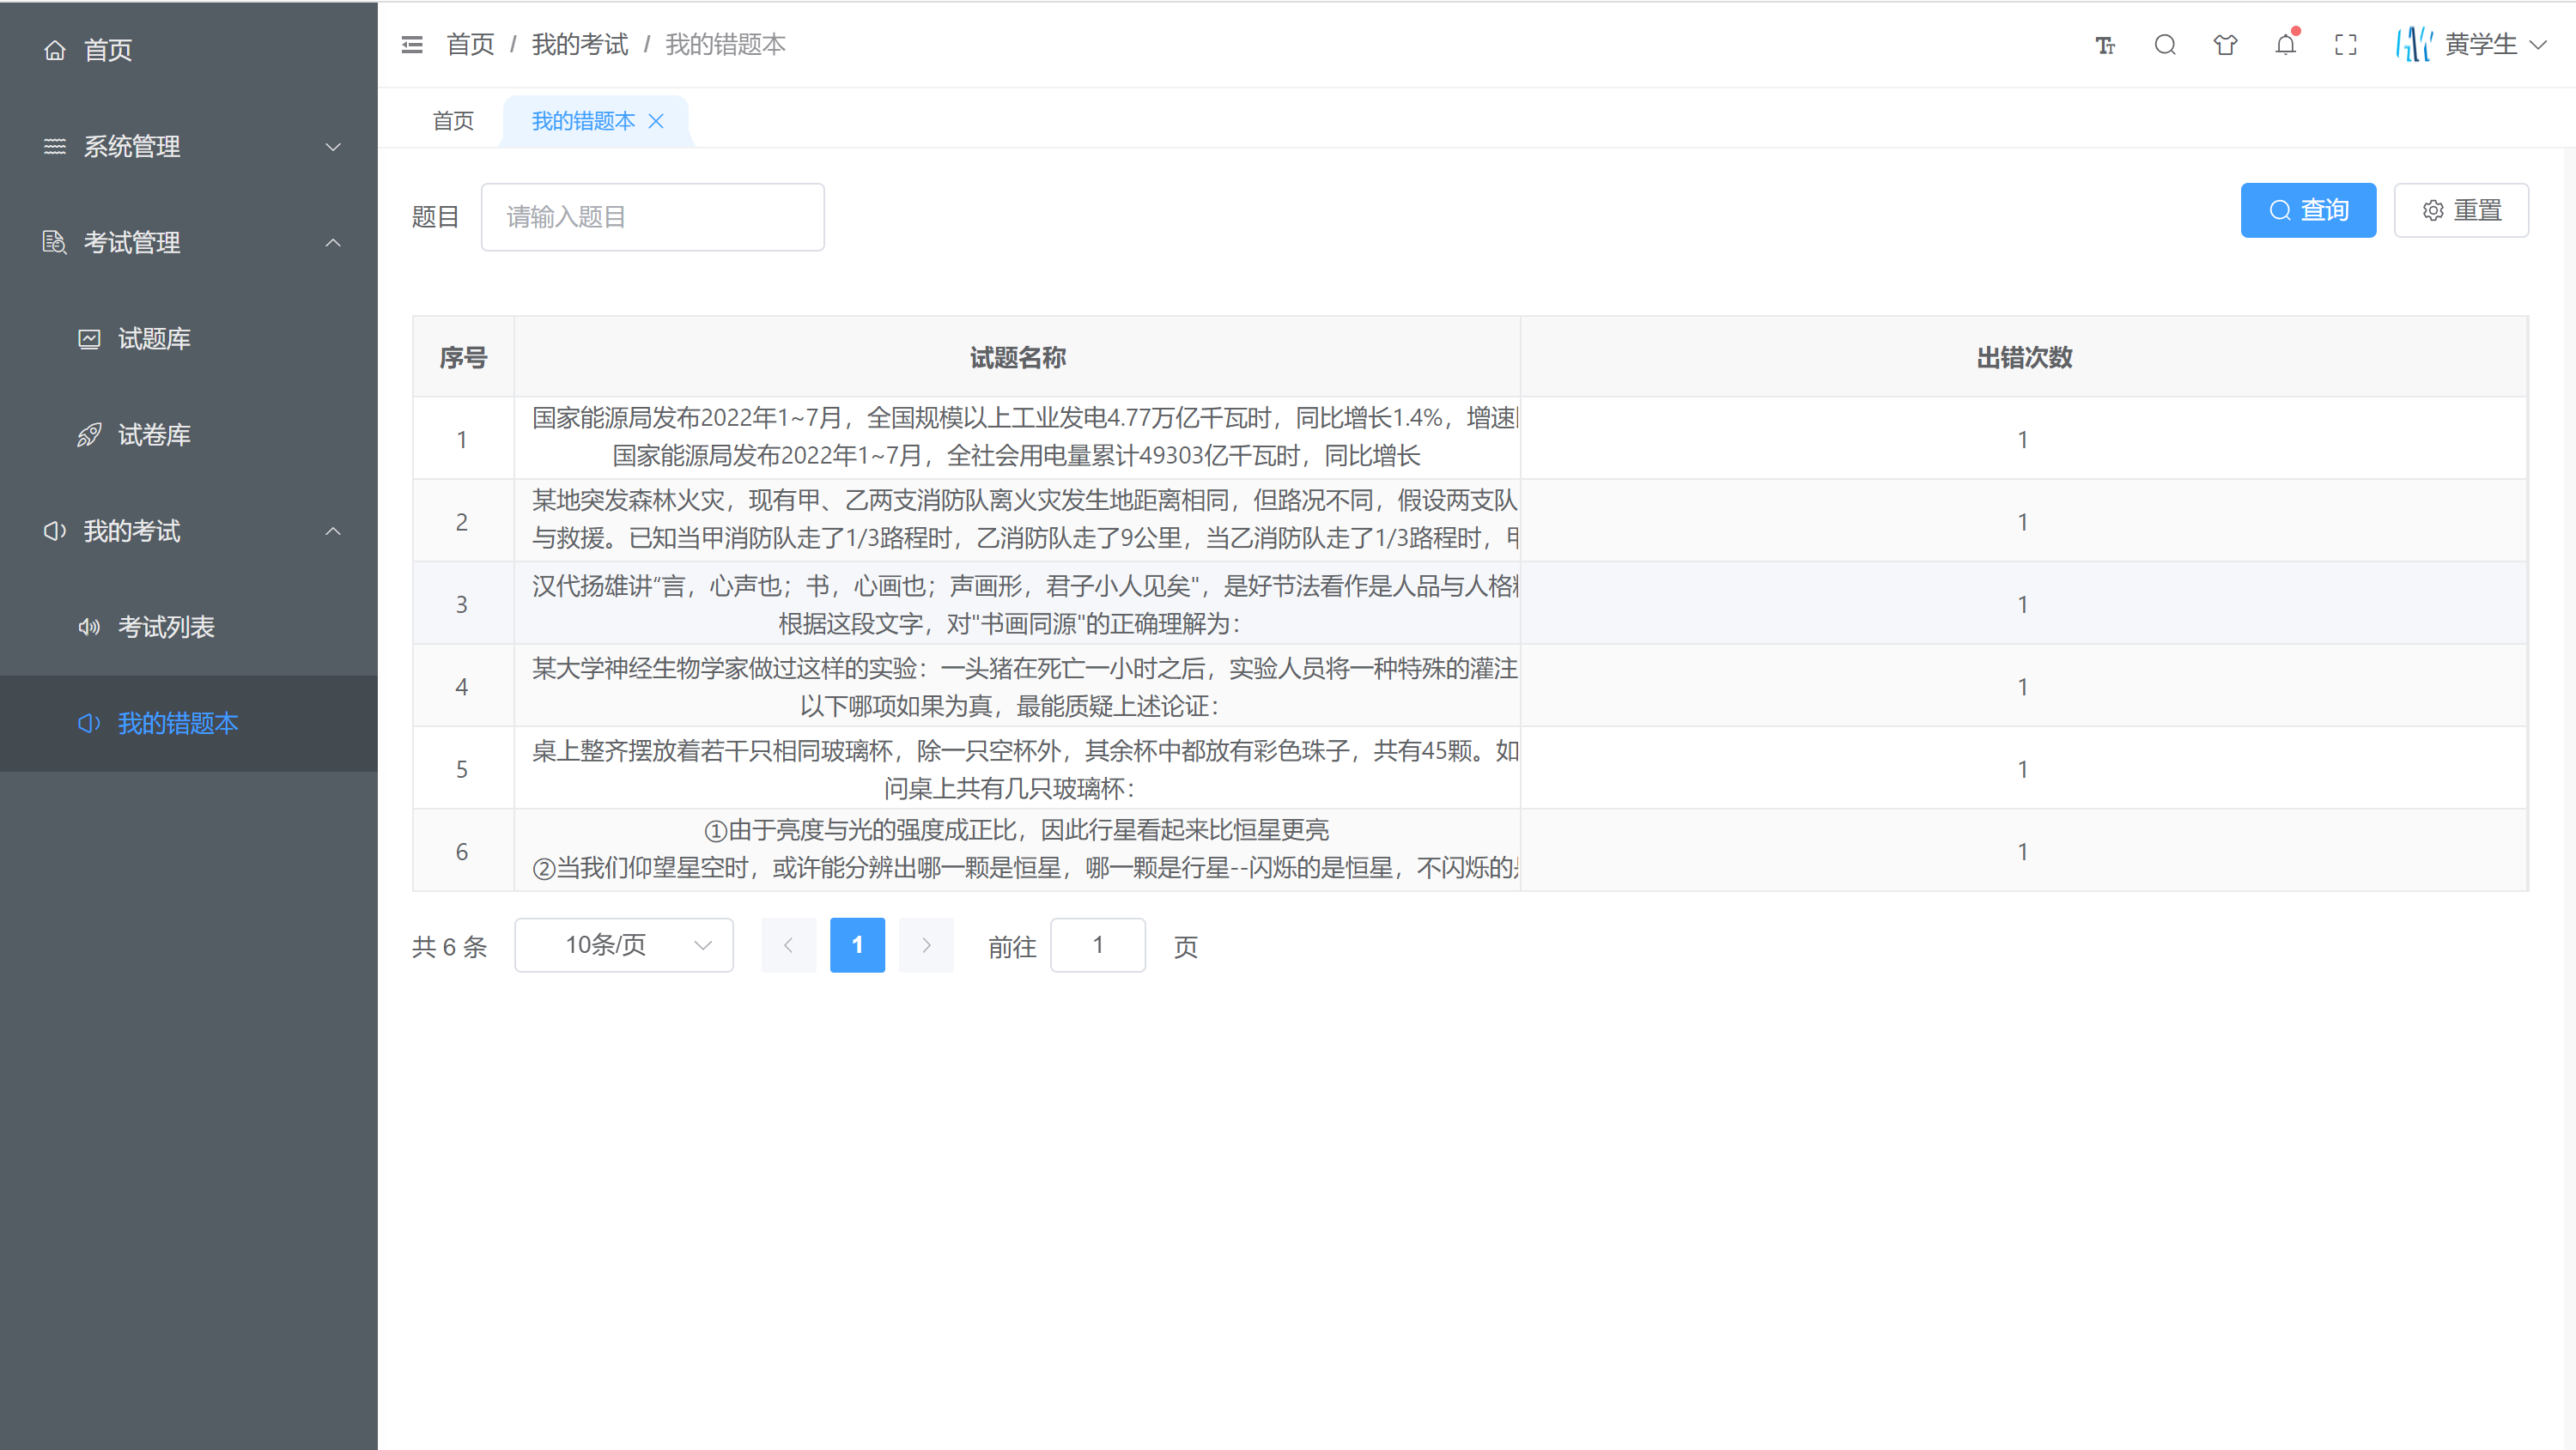Click the 考试管理 document icon

[x=55, y=243]
